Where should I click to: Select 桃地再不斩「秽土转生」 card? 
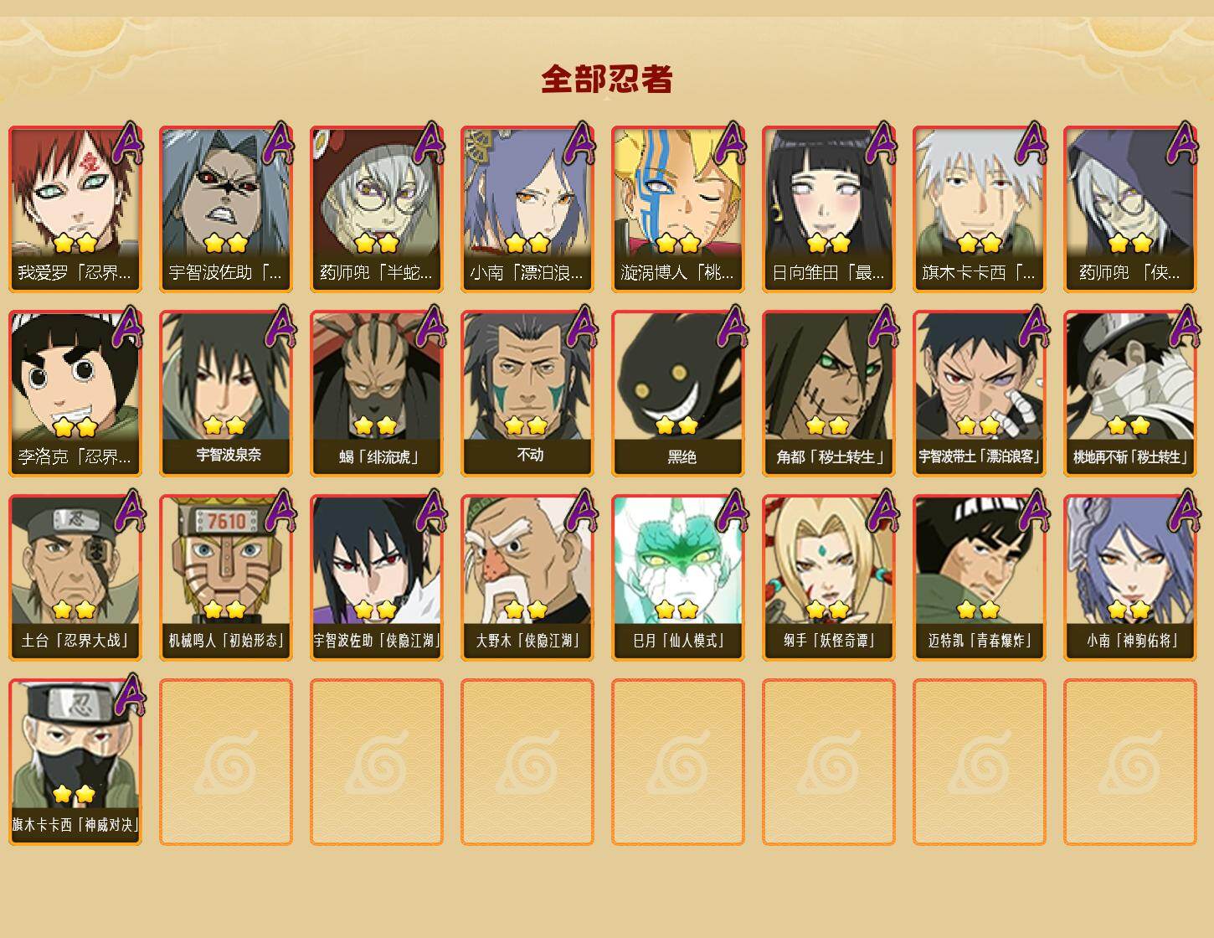[x=1129, y=393]
